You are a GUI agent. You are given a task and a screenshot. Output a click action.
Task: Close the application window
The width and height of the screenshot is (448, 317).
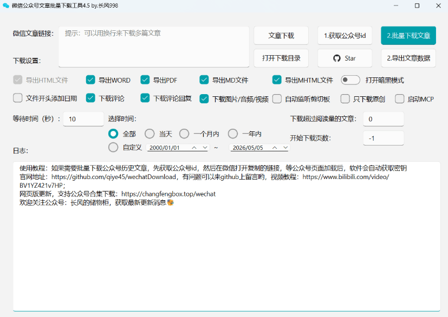438,5
